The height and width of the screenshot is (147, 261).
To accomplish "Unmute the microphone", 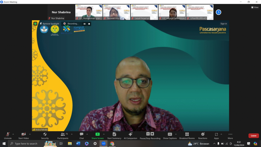I will click(8, 136).
